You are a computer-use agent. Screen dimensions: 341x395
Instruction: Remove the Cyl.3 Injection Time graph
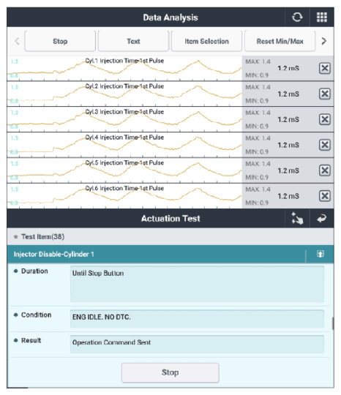325,119
